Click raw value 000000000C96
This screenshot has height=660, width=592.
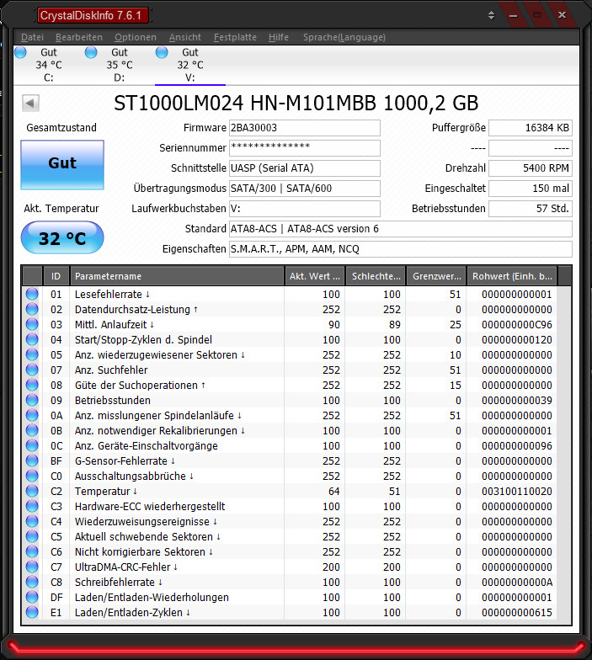coord(517,325)
